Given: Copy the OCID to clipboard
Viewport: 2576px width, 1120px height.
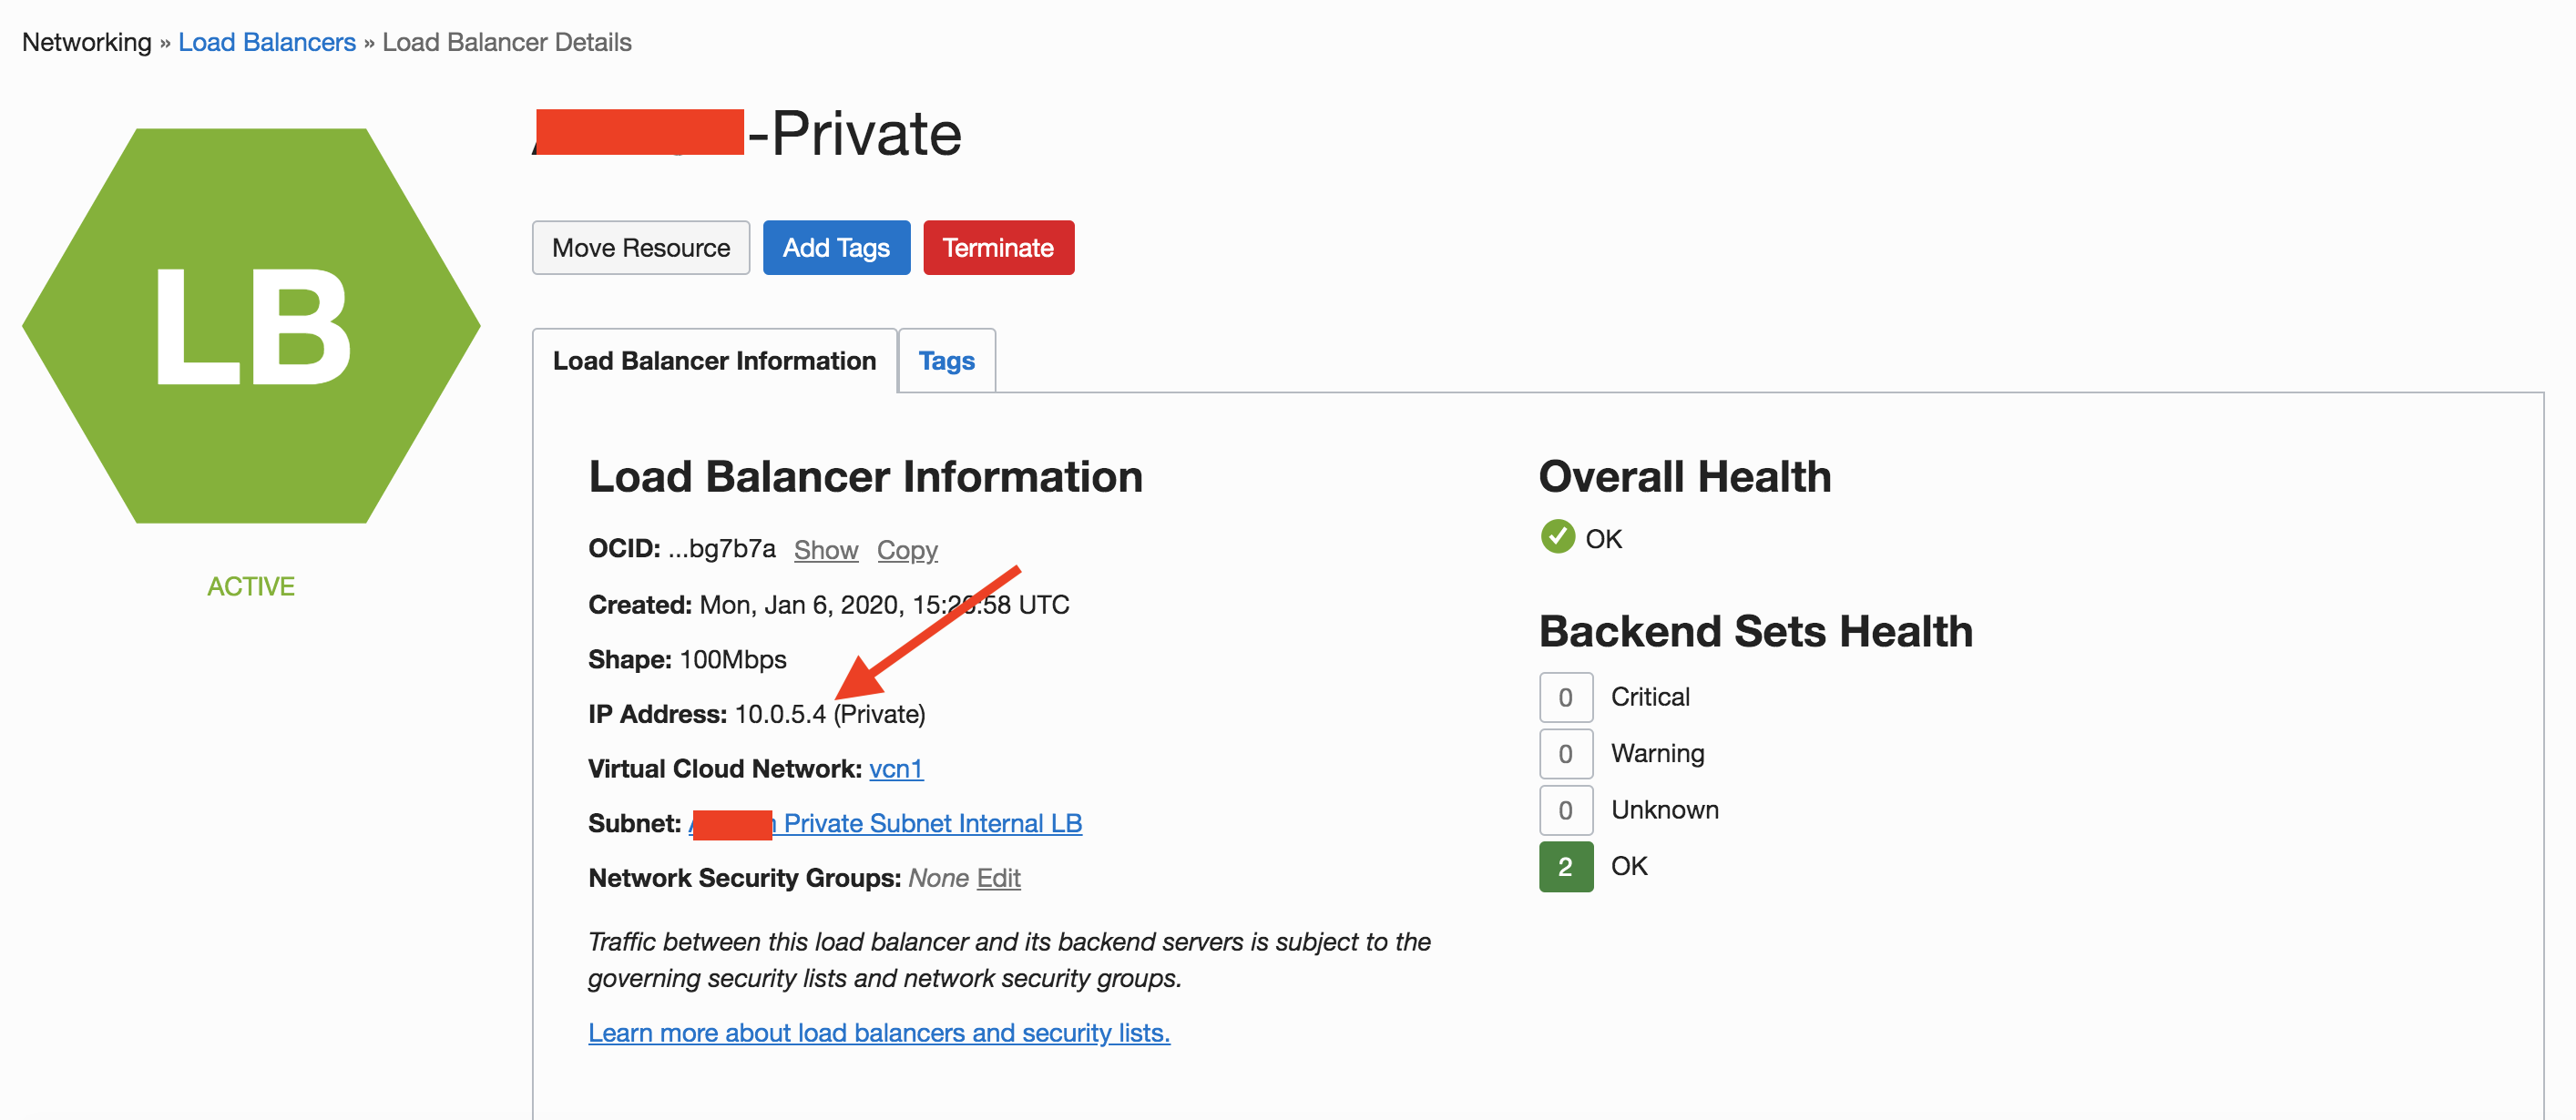Looking at the screenshot, I should coord(907,550).
